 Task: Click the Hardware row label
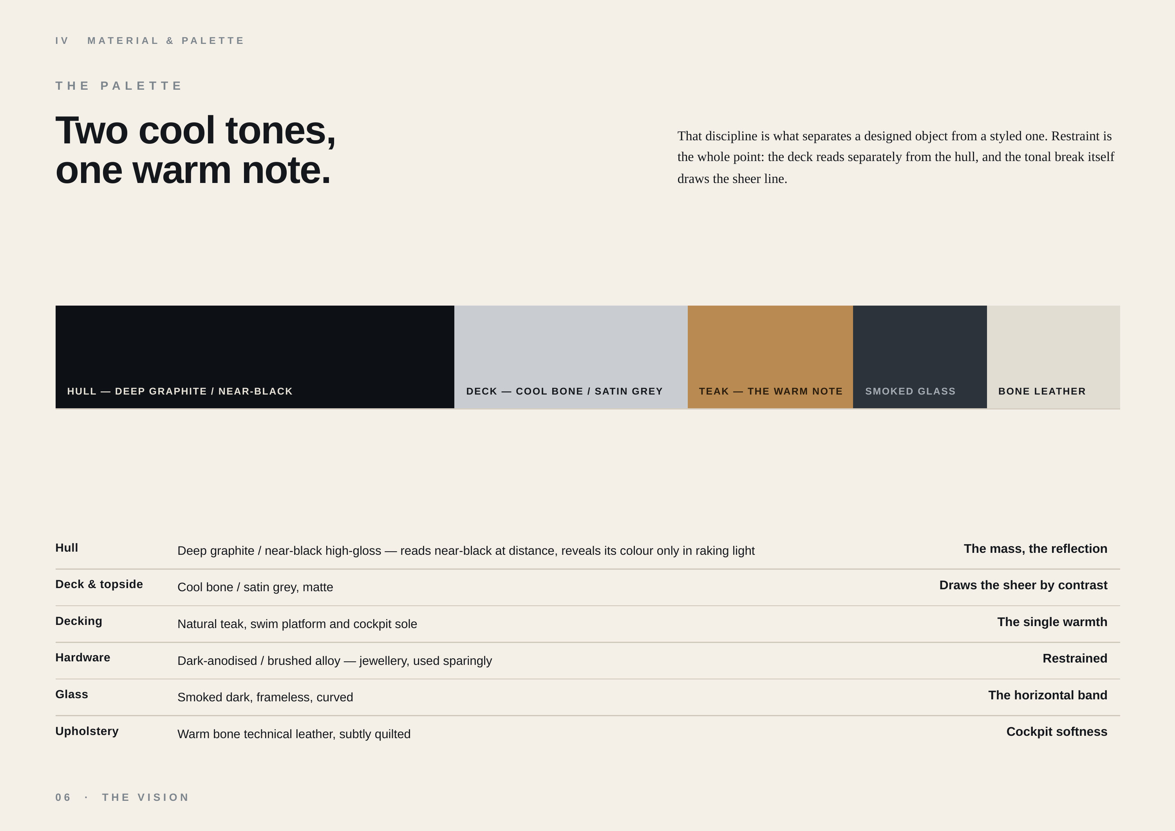click(x=83, y=657)
